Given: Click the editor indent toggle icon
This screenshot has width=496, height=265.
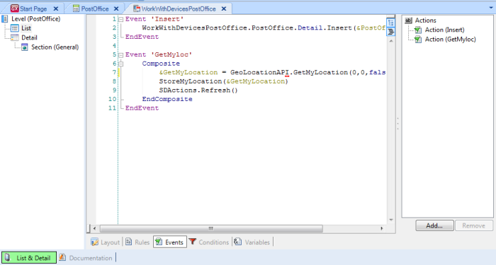Looking at the screenshot, I should tap(390, 32).
